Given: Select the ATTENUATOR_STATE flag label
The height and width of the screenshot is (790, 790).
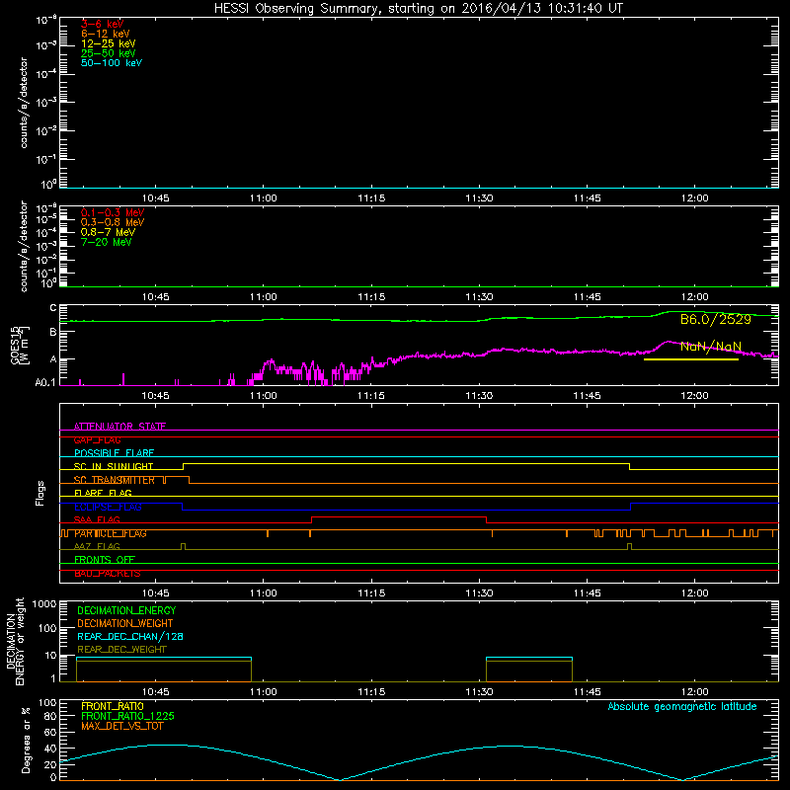Looking at the screenshot, I should [x=119, y=427].
